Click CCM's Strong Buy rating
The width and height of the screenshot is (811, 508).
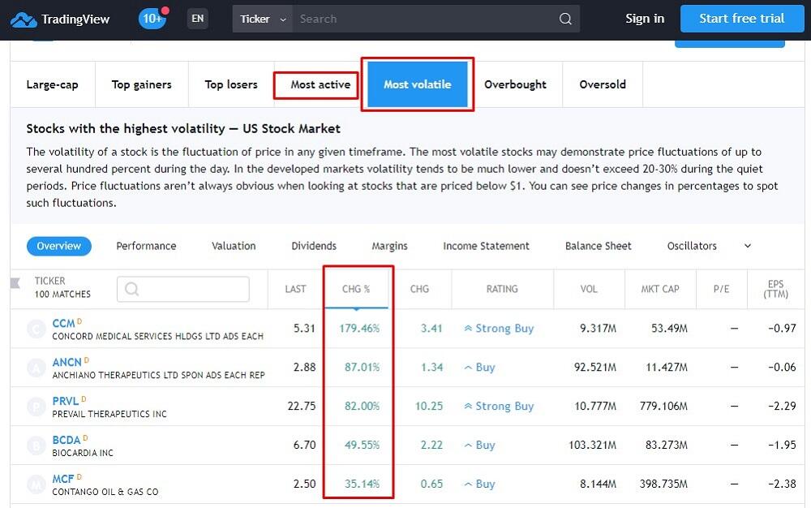(x=499, y=328)
